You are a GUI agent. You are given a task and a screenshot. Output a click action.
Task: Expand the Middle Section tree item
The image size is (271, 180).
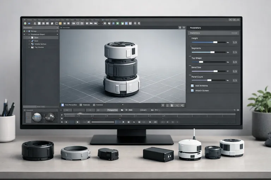pos(29,44)
